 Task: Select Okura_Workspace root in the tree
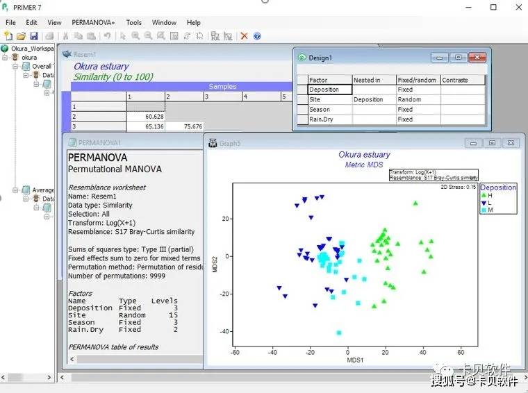(x=33, y=49)
